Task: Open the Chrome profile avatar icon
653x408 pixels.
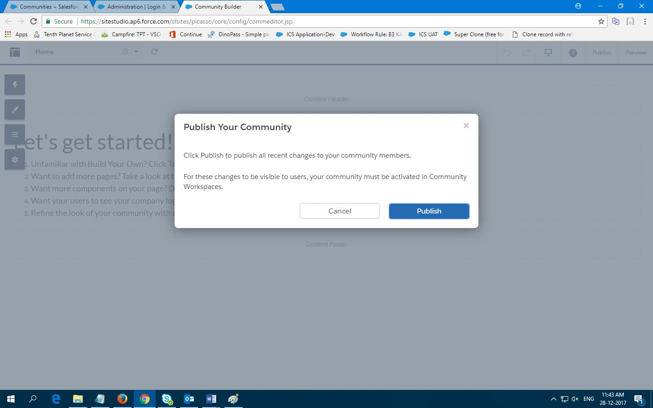Action: (x=578, y=6)
